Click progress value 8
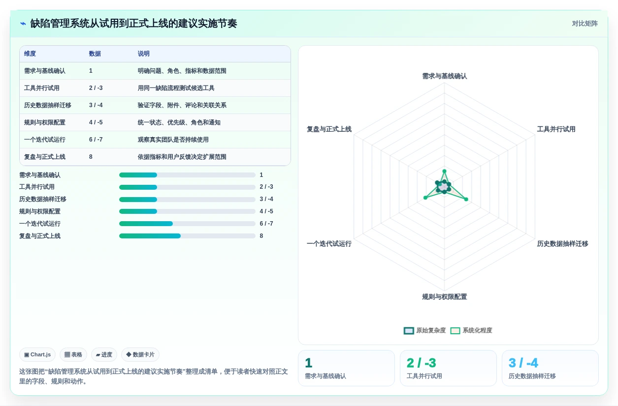 click(x=261, y=236)
